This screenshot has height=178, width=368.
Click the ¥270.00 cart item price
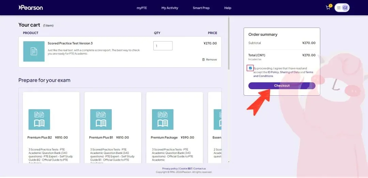[x=210, y=43]
